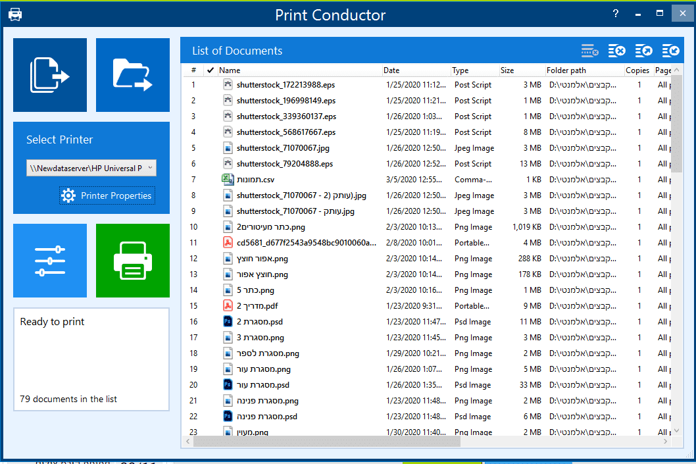Select shutterstock_172213988.eps in the list

click(286, 85)
